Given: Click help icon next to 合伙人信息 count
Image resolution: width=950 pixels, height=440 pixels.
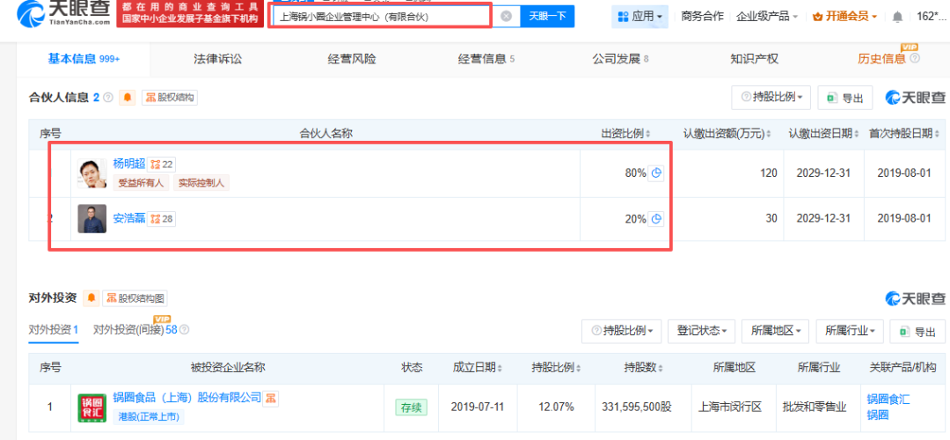Looking at the screenshot, I should pos(108,98).
